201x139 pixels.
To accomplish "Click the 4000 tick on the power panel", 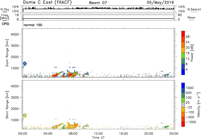I will point(15,34).
